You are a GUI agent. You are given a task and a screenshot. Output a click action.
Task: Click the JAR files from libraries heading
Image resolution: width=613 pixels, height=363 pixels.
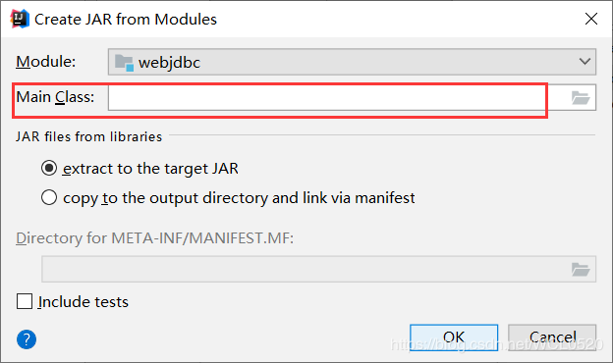coord(88,136)
